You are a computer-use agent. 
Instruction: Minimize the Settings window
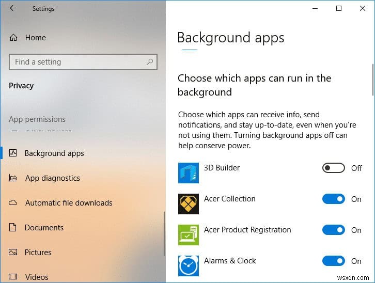(315, 9)
